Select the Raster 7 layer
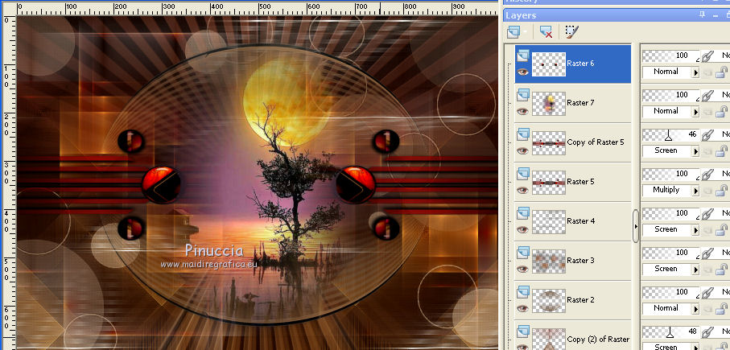Image resolution: width=730 pixels, height=350 pixels. [x=572, y=103]
